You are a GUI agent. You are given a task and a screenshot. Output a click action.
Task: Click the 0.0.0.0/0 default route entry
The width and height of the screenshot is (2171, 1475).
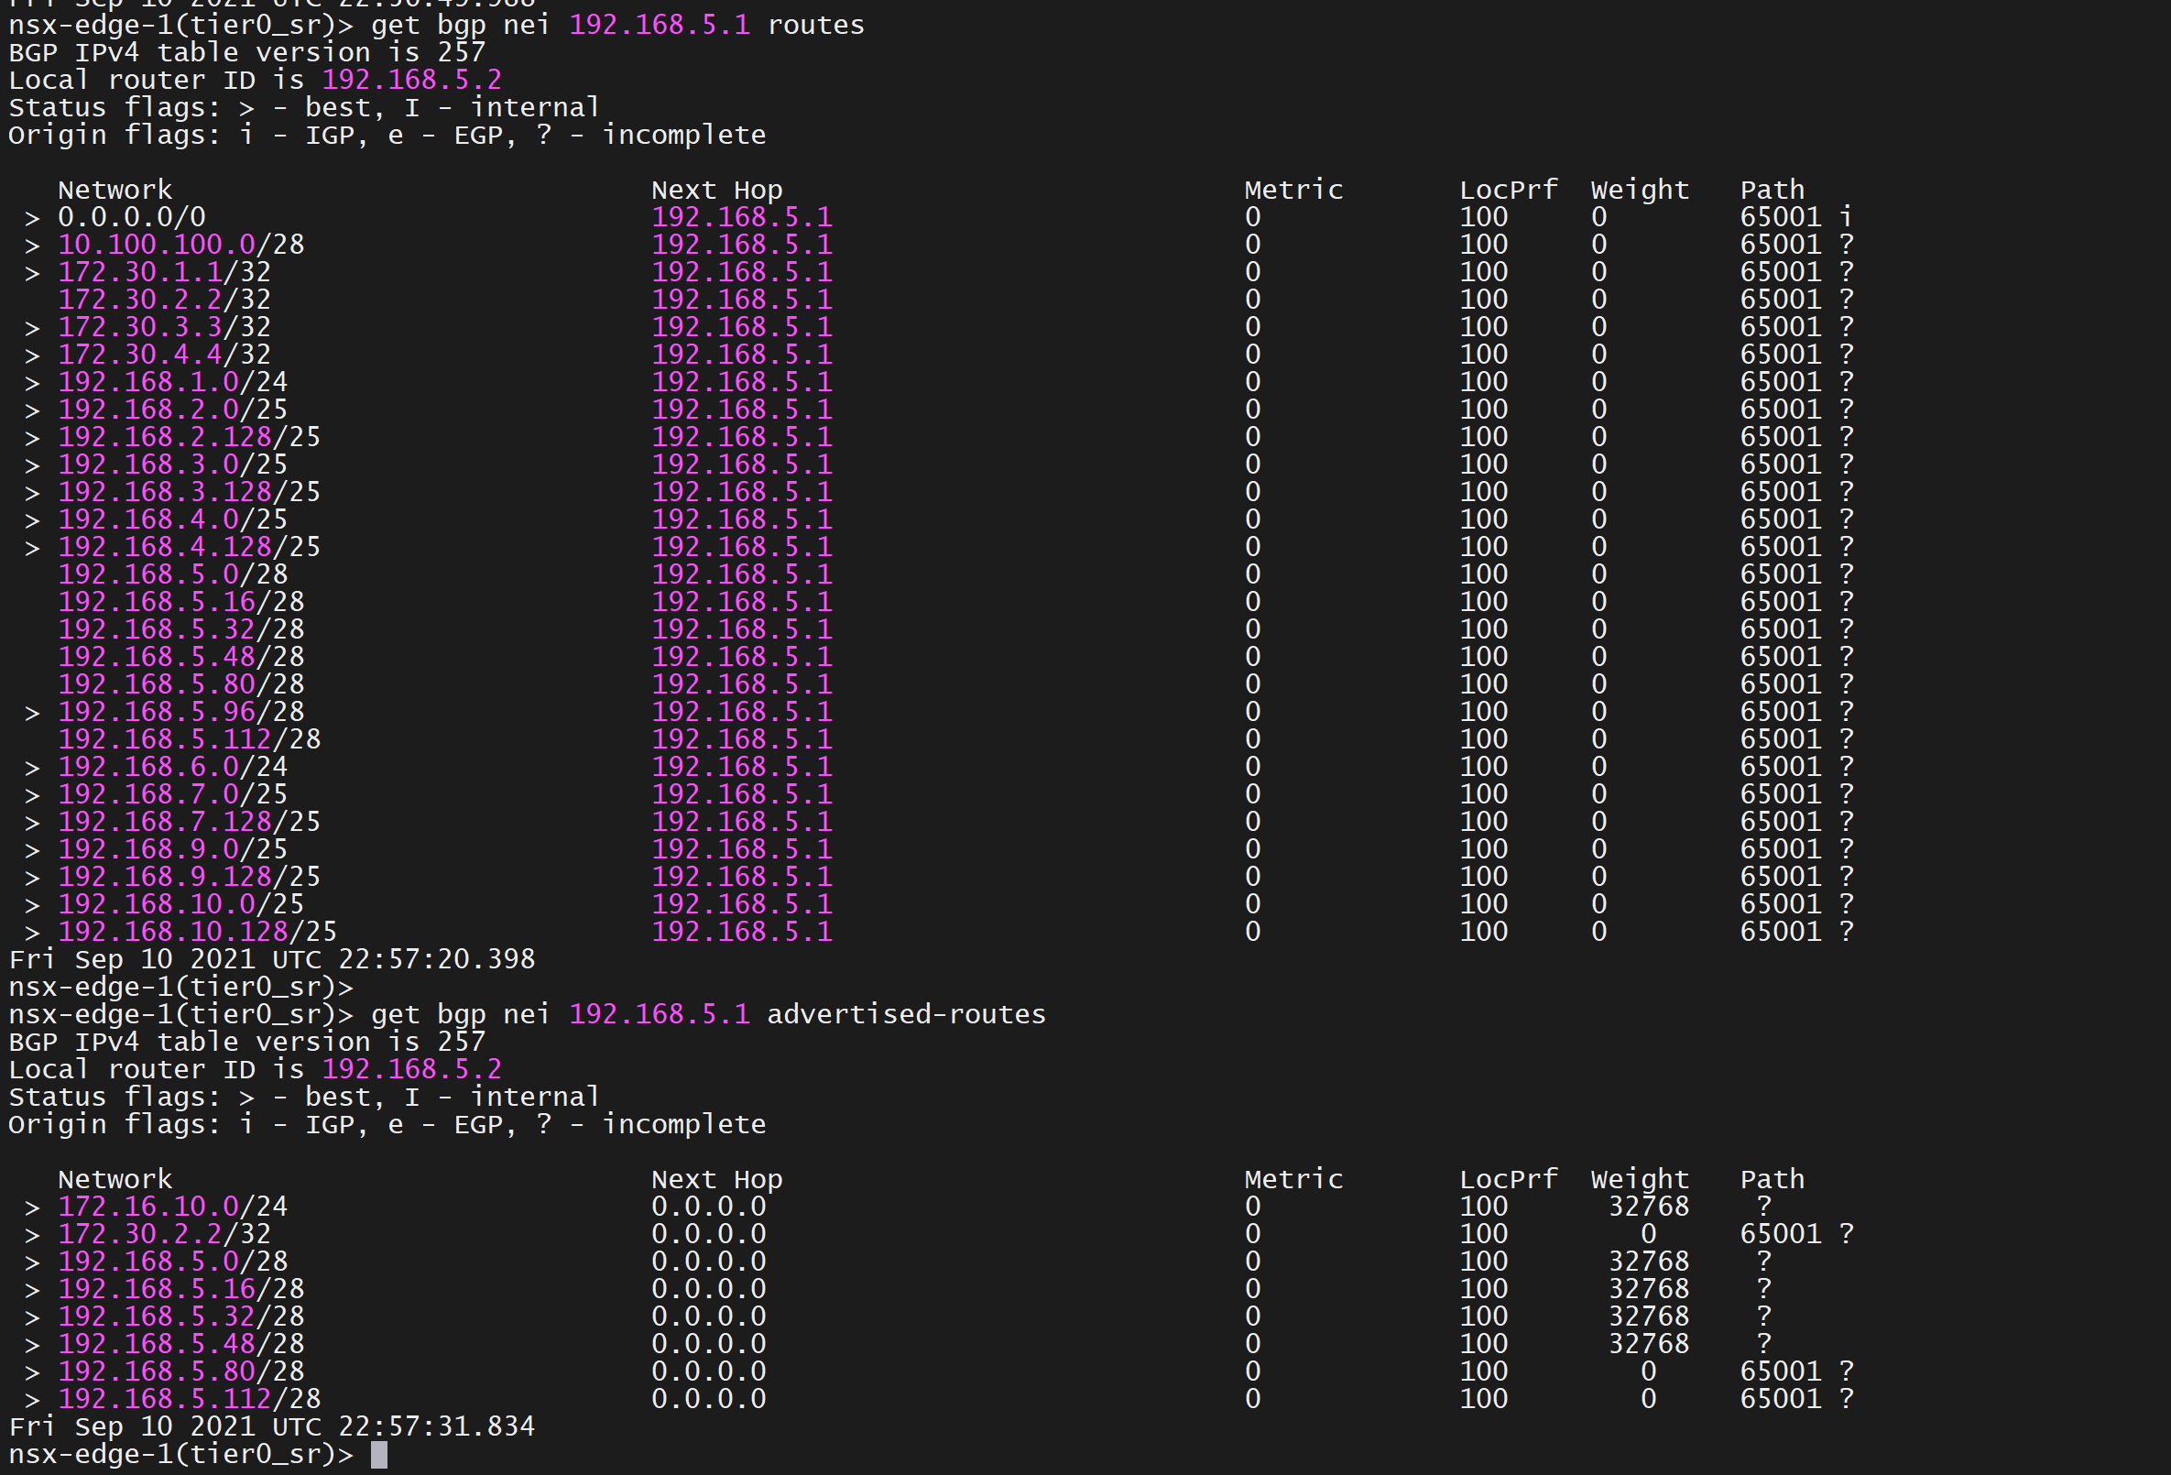coord(131,218)
